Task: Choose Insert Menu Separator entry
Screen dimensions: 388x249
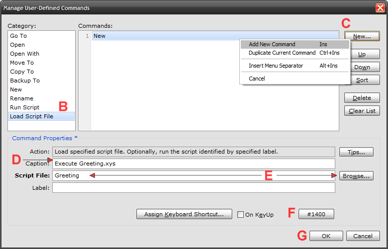Action: coord(294,66)
